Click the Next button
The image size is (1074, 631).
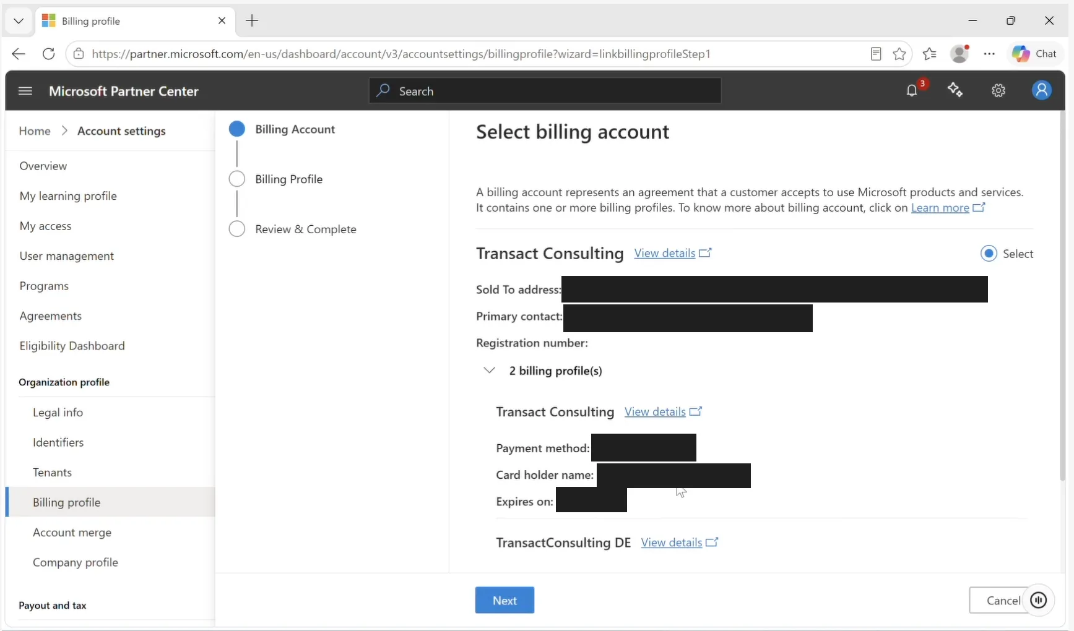[x=505, y=600]
